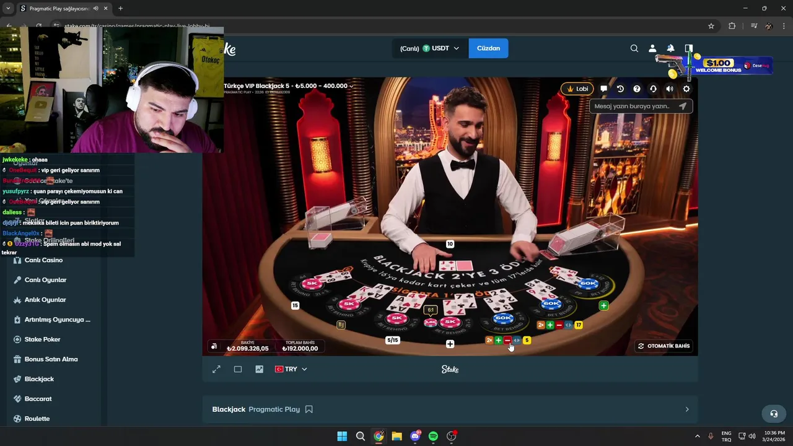793x446 pixels.
Task: Click the split arrows icon next to 17
Action: click(568, 325)
